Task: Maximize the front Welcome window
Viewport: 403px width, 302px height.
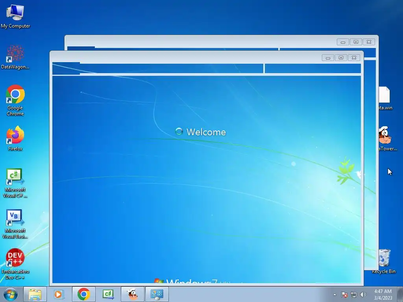Action: (x=341, y=58)
